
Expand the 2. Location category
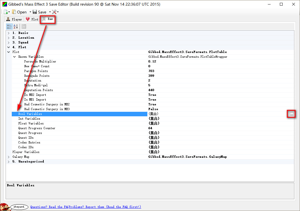click(x=9, y=38)
